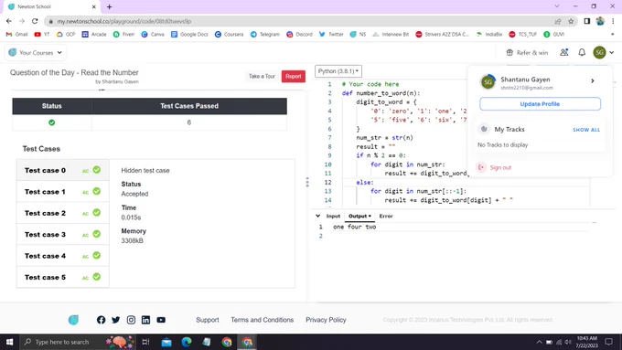Open the IndiaBix bookmark
The height and width of the screenshot is (350, 622).
point(489,35)
